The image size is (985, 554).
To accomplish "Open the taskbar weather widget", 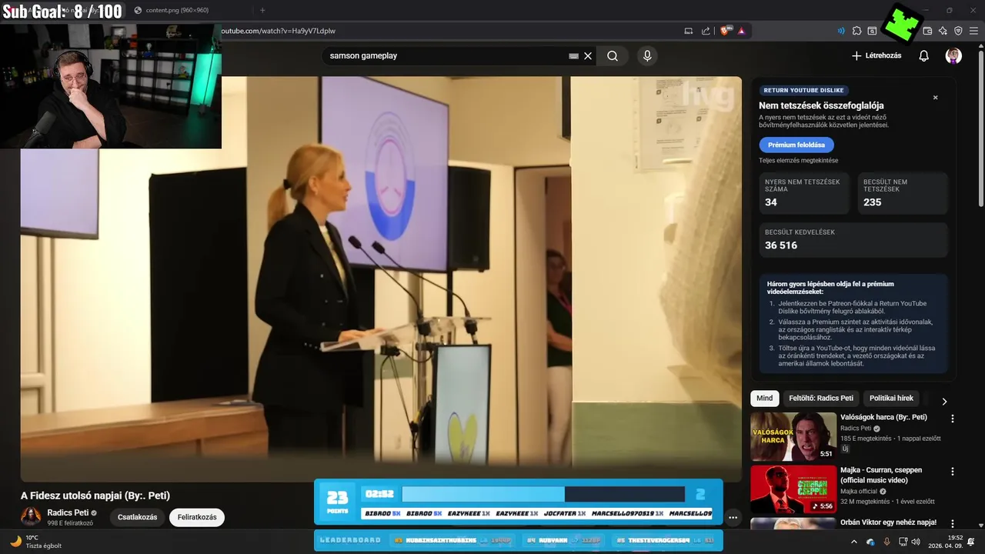I will pos(35,542).
